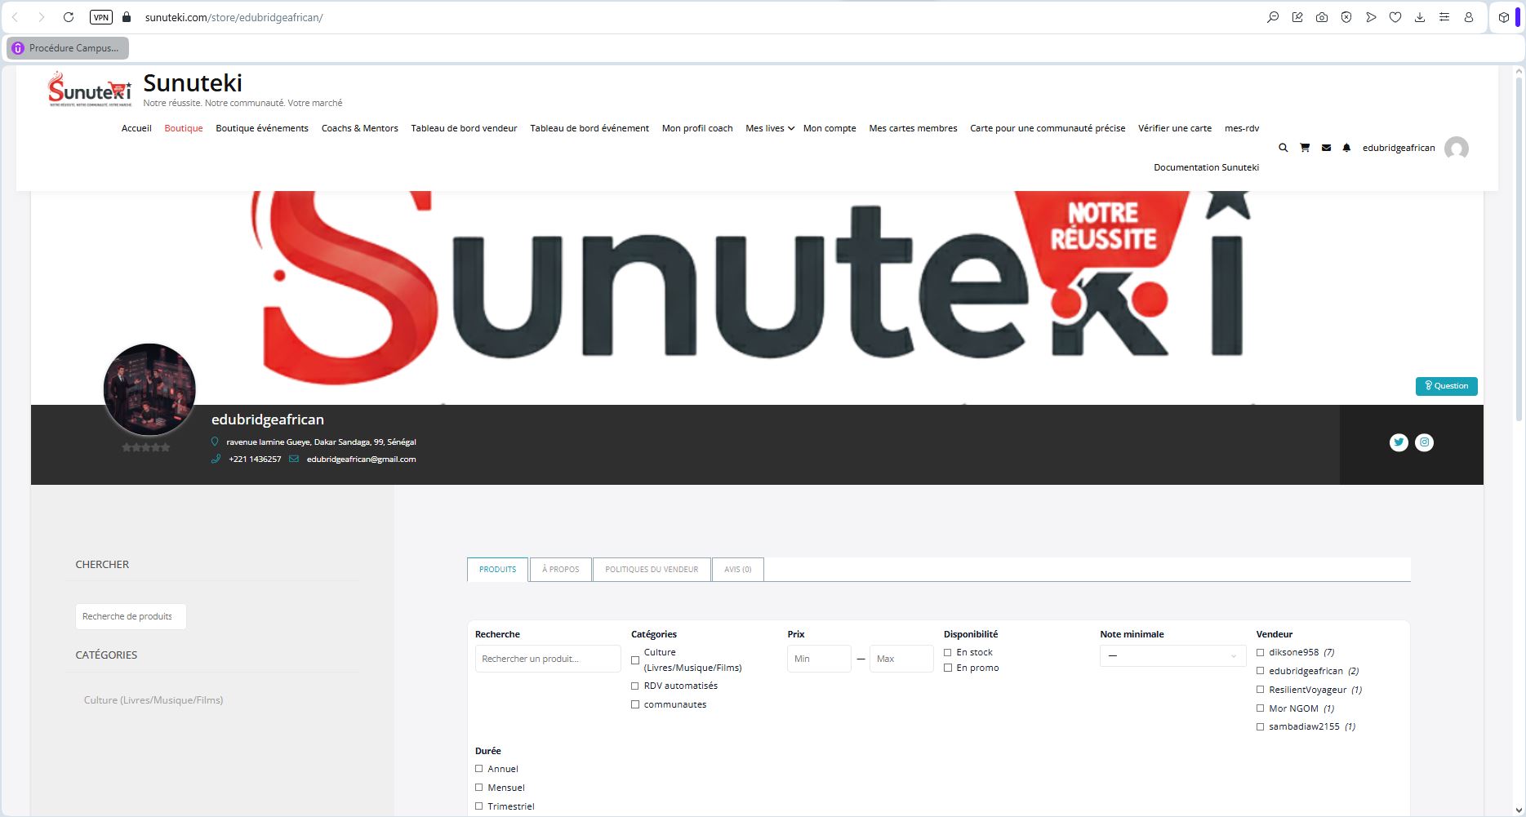The image size is (1526, 817).
Task: Click the 'Rechercher un produit...' field
Action: [547, 659]
